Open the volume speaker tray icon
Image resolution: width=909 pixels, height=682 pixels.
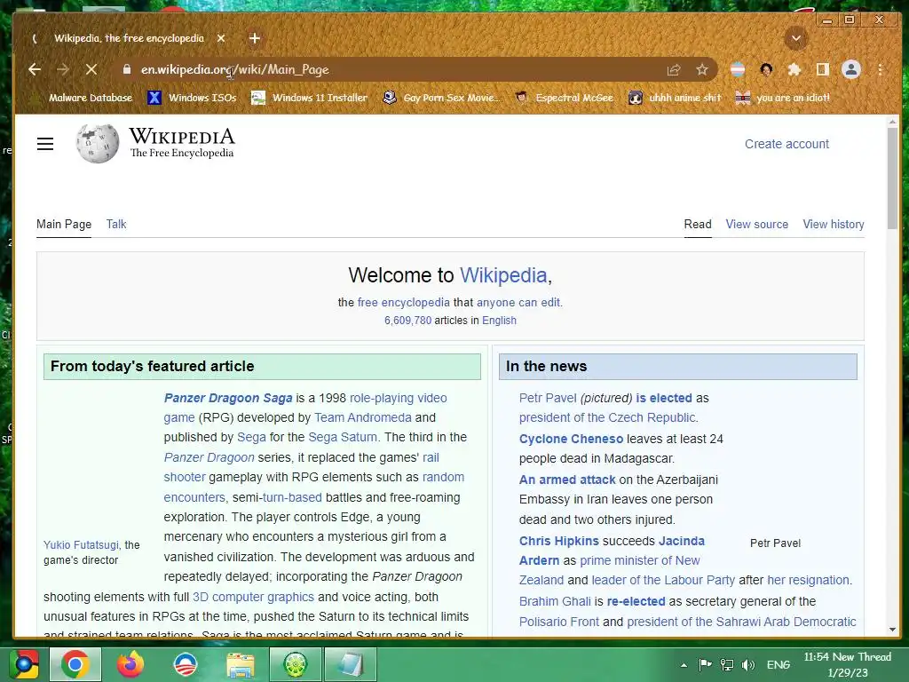pos(748,664)
